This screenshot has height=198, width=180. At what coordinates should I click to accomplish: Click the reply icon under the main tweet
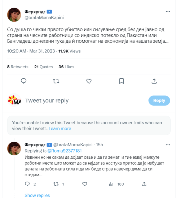tap(24, 81)
